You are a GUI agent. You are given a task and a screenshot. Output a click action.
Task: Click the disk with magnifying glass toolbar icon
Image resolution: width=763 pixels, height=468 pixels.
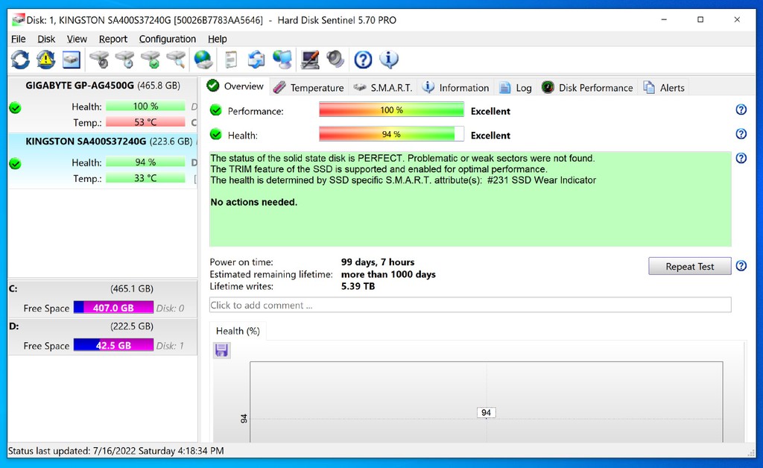(176, 60)
